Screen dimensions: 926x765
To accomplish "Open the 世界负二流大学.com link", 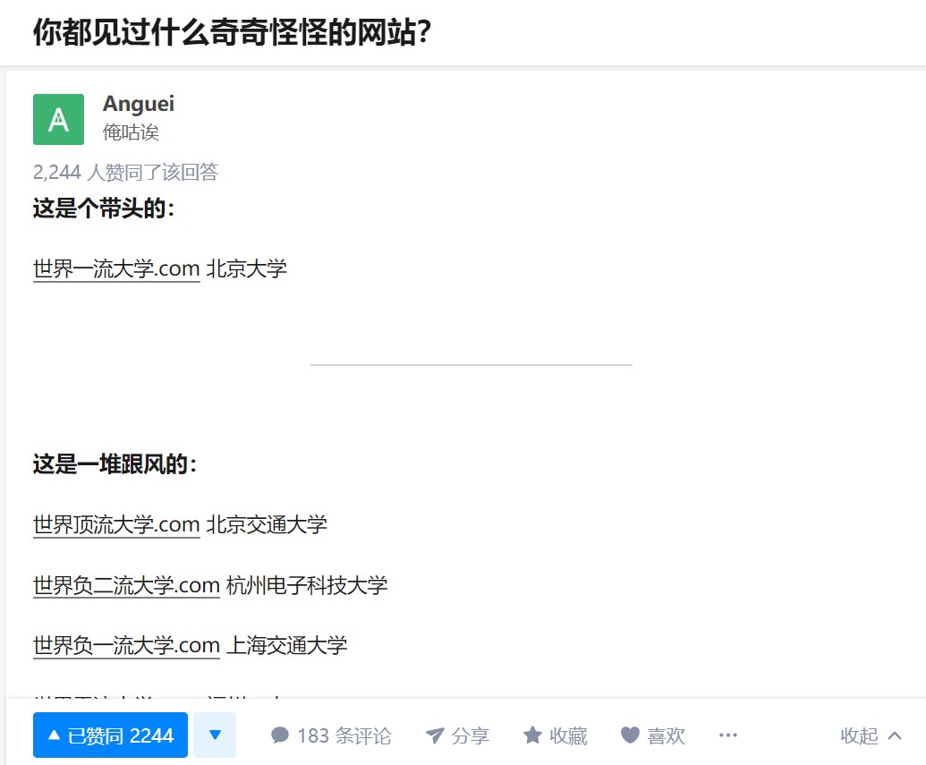I will pos(126,585).
